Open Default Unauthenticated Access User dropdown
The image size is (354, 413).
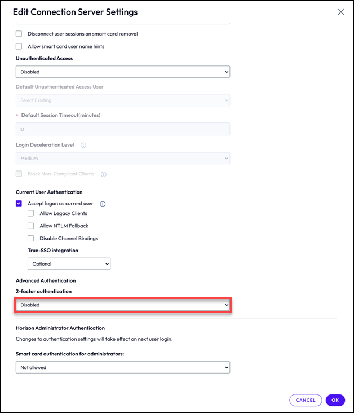(x=123, y=100)
